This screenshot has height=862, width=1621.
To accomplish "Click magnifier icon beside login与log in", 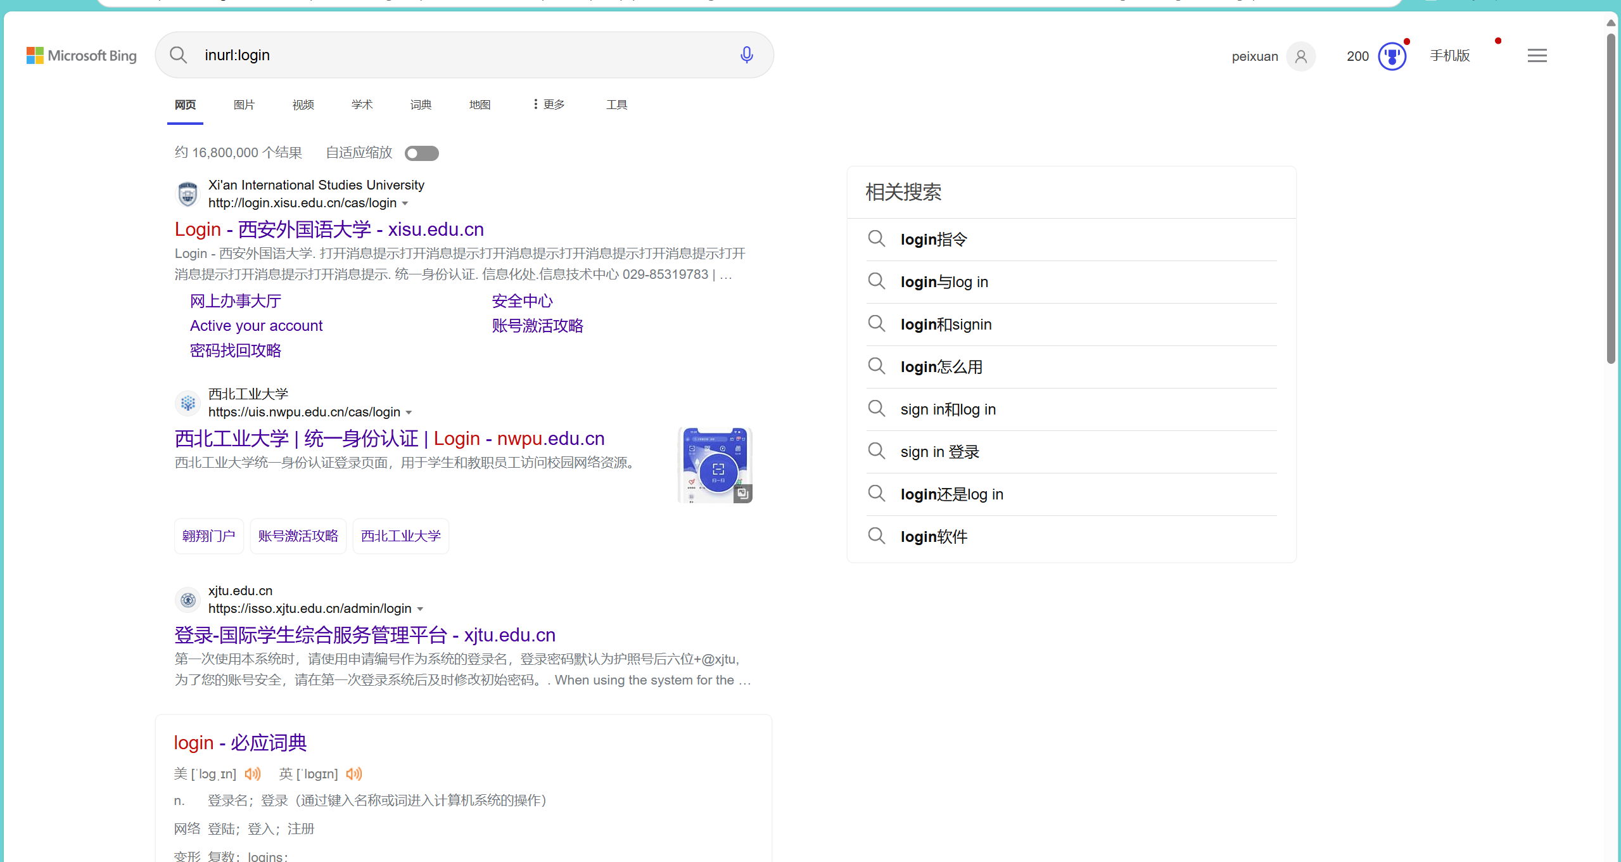I will point(877,281).
